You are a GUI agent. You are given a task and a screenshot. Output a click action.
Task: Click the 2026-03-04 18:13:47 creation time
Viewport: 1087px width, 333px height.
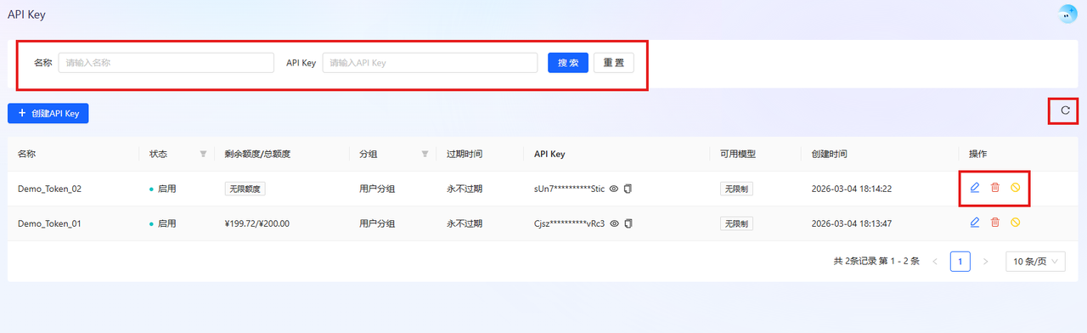pyautogui.click(x=851, y=223)
